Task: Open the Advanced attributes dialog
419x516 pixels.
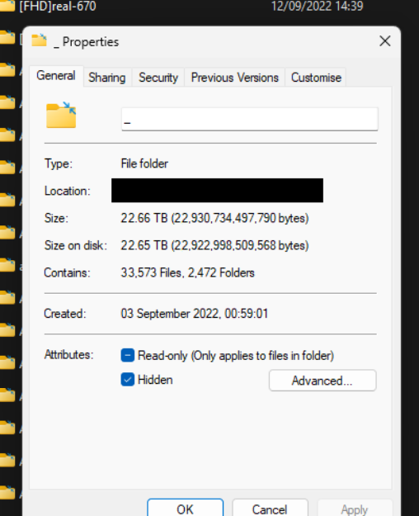Action: point(322,381)
